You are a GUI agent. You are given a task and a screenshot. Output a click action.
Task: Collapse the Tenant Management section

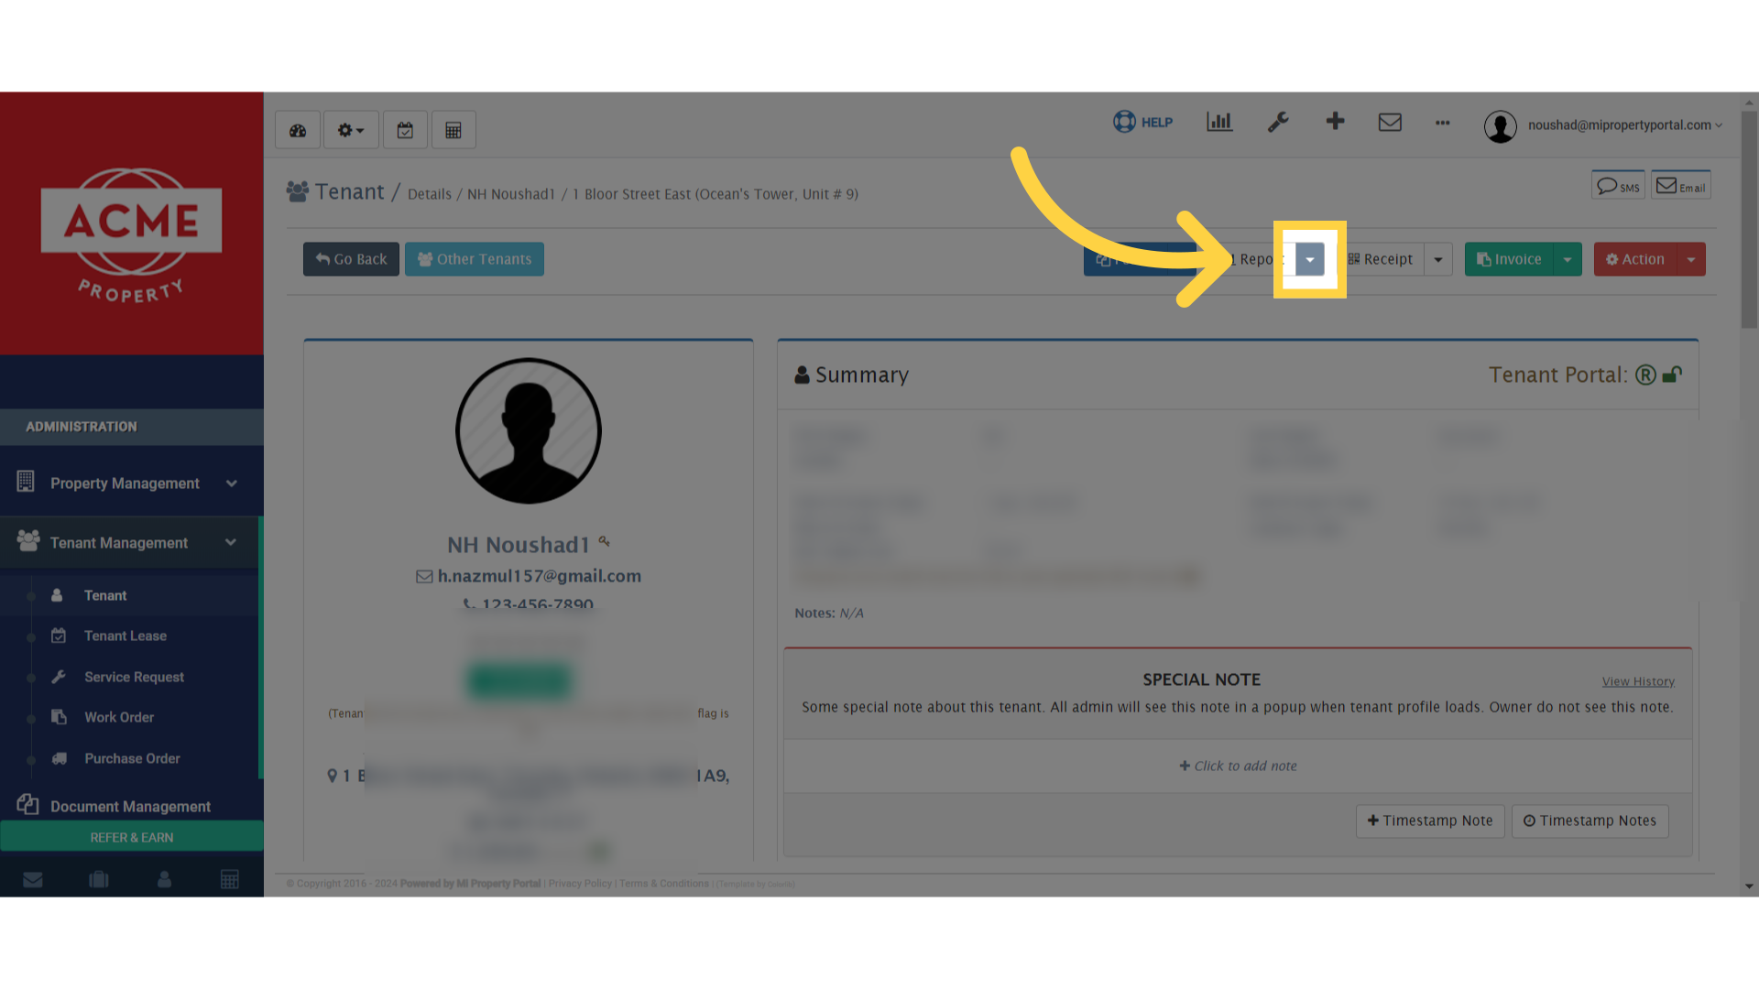[231, 542]
